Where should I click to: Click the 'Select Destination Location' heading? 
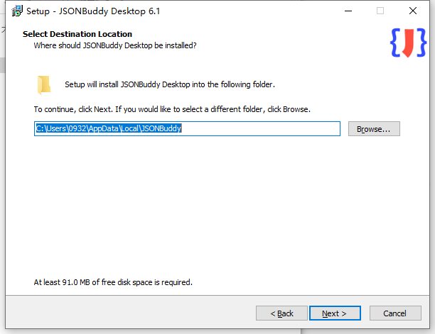coord(77,34)
